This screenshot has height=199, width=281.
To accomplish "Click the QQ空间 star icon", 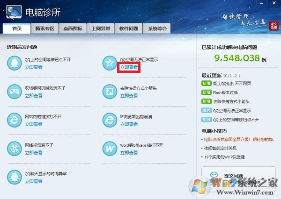I will [x=110, y=63].
